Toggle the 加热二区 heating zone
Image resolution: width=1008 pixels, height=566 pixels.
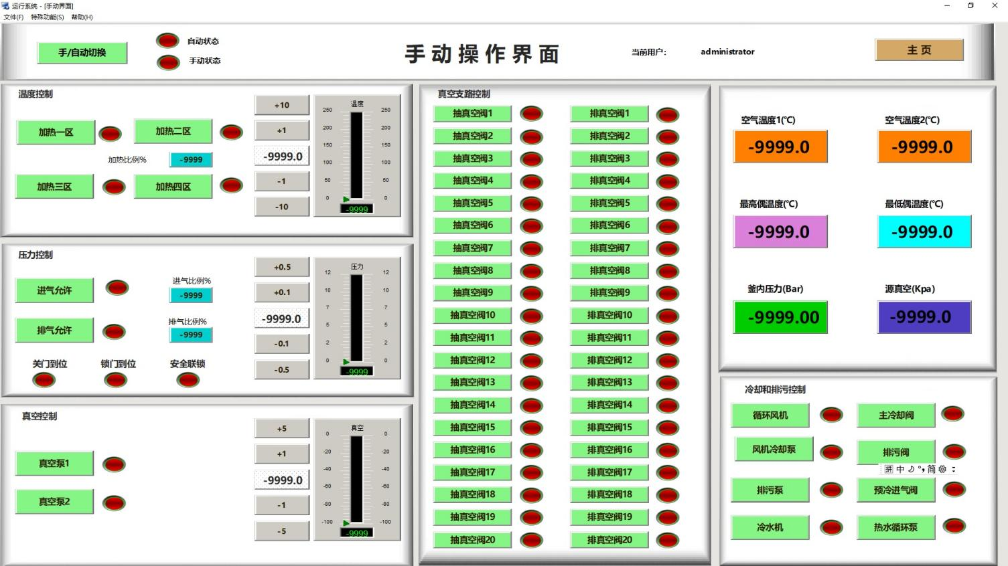pyautogui.click(x=173, y=131)
